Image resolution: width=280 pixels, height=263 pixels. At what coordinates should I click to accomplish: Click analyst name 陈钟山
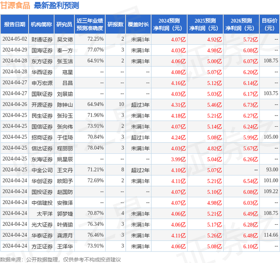click(65, 105)
